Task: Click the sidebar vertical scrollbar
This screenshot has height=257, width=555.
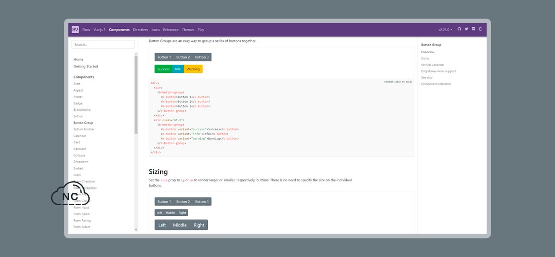Action: pos(136,95)
